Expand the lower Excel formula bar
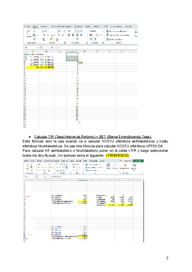The width and height of the screenshot is (192, 272). pos(143,176)
